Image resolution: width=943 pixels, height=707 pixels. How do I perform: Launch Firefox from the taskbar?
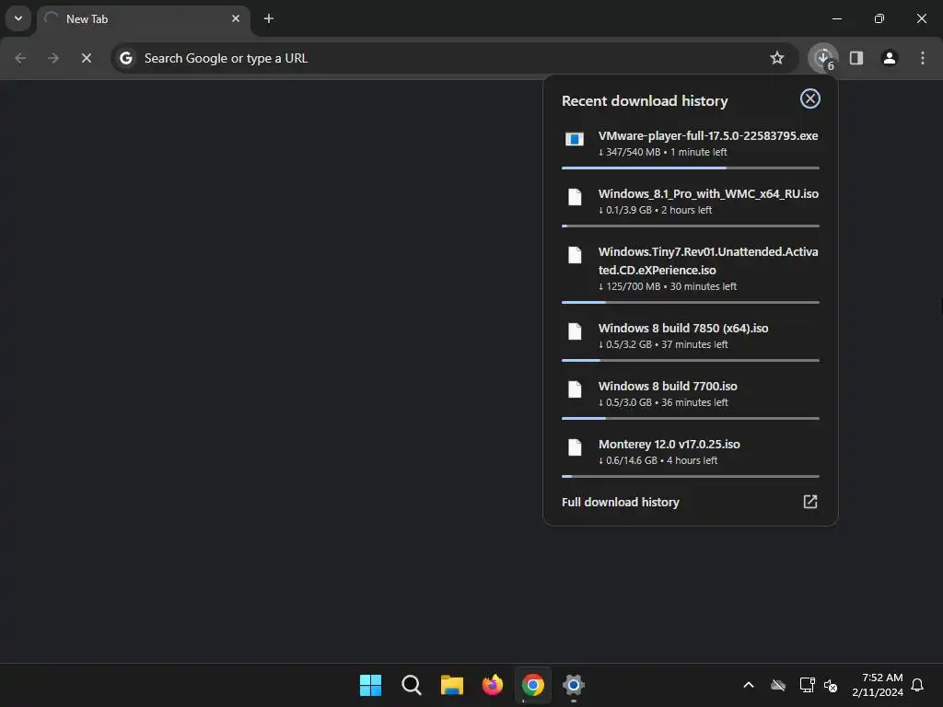pos(493,685)
